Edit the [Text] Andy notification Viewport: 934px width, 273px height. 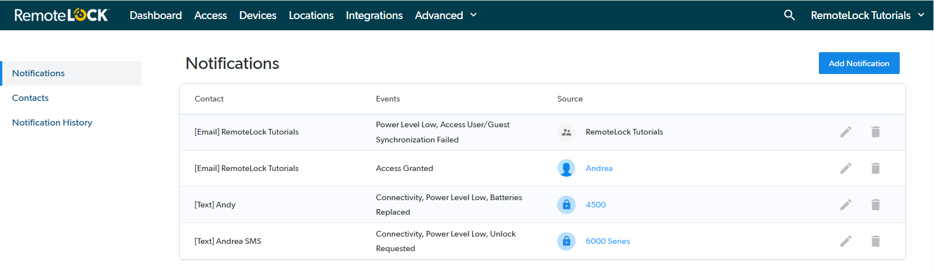point(846,205)
